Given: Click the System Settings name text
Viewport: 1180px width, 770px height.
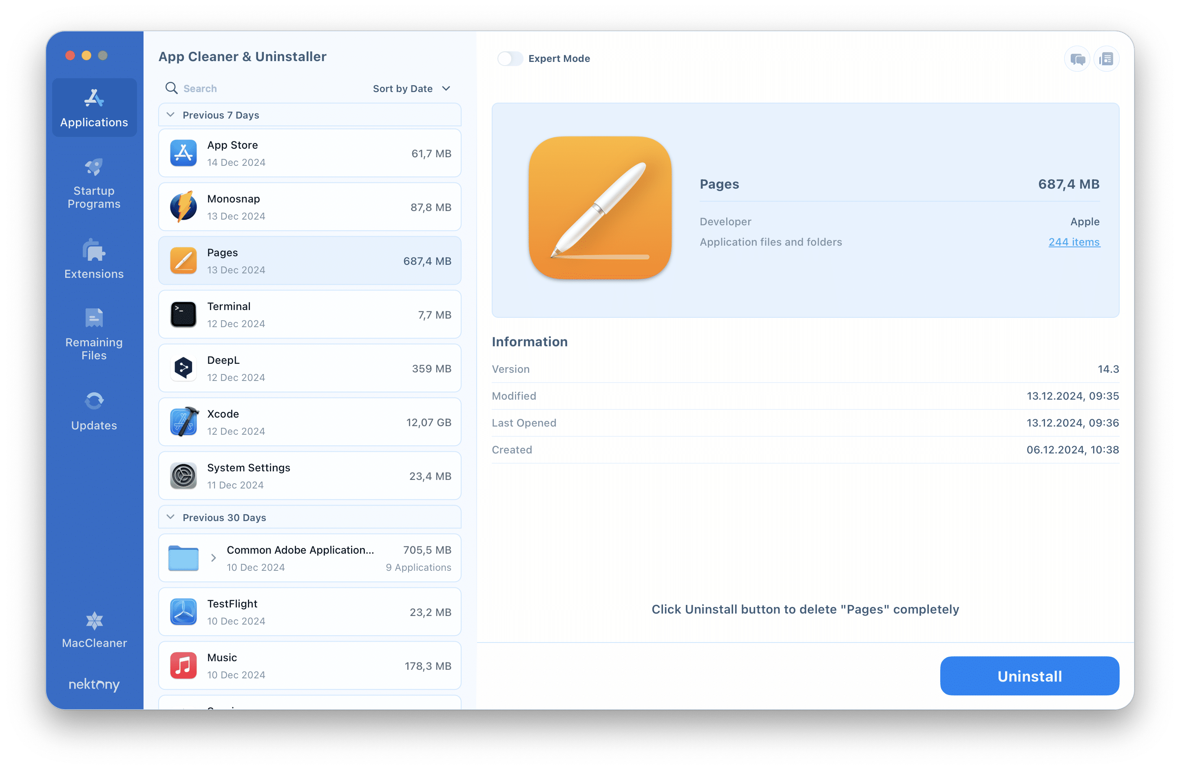Looking at the screenshot, I should click(x=248, y=468).
